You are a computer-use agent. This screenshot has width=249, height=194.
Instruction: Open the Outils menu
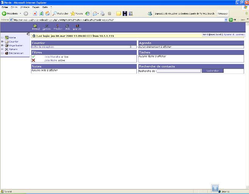pyautogui.click(x=45, y=7)
